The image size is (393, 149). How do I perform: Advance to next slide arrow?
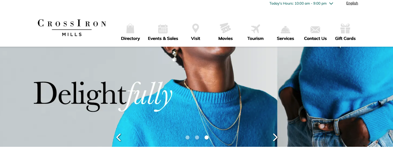pos(275,138)
